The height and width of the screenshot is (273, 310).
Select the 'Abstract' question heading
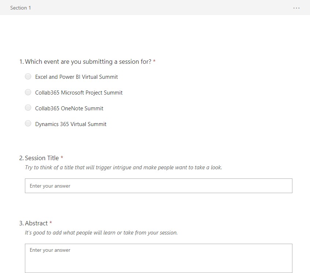(33, 223)
